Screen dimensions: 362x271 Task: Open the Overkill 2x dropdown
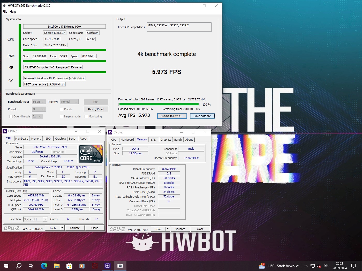tap(37, 116)
